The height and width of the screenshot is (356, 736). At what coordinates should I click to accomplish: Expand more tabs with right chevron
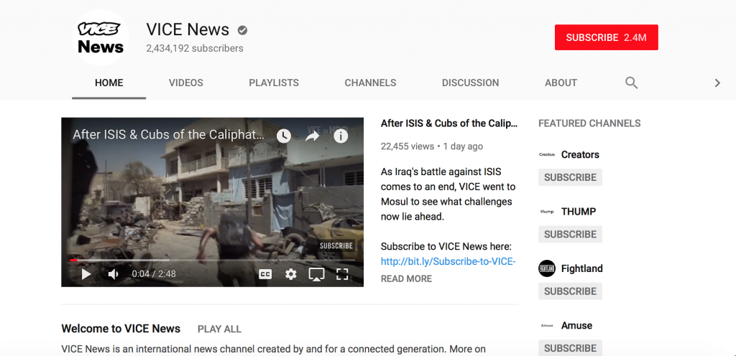(x=717, y=83)
